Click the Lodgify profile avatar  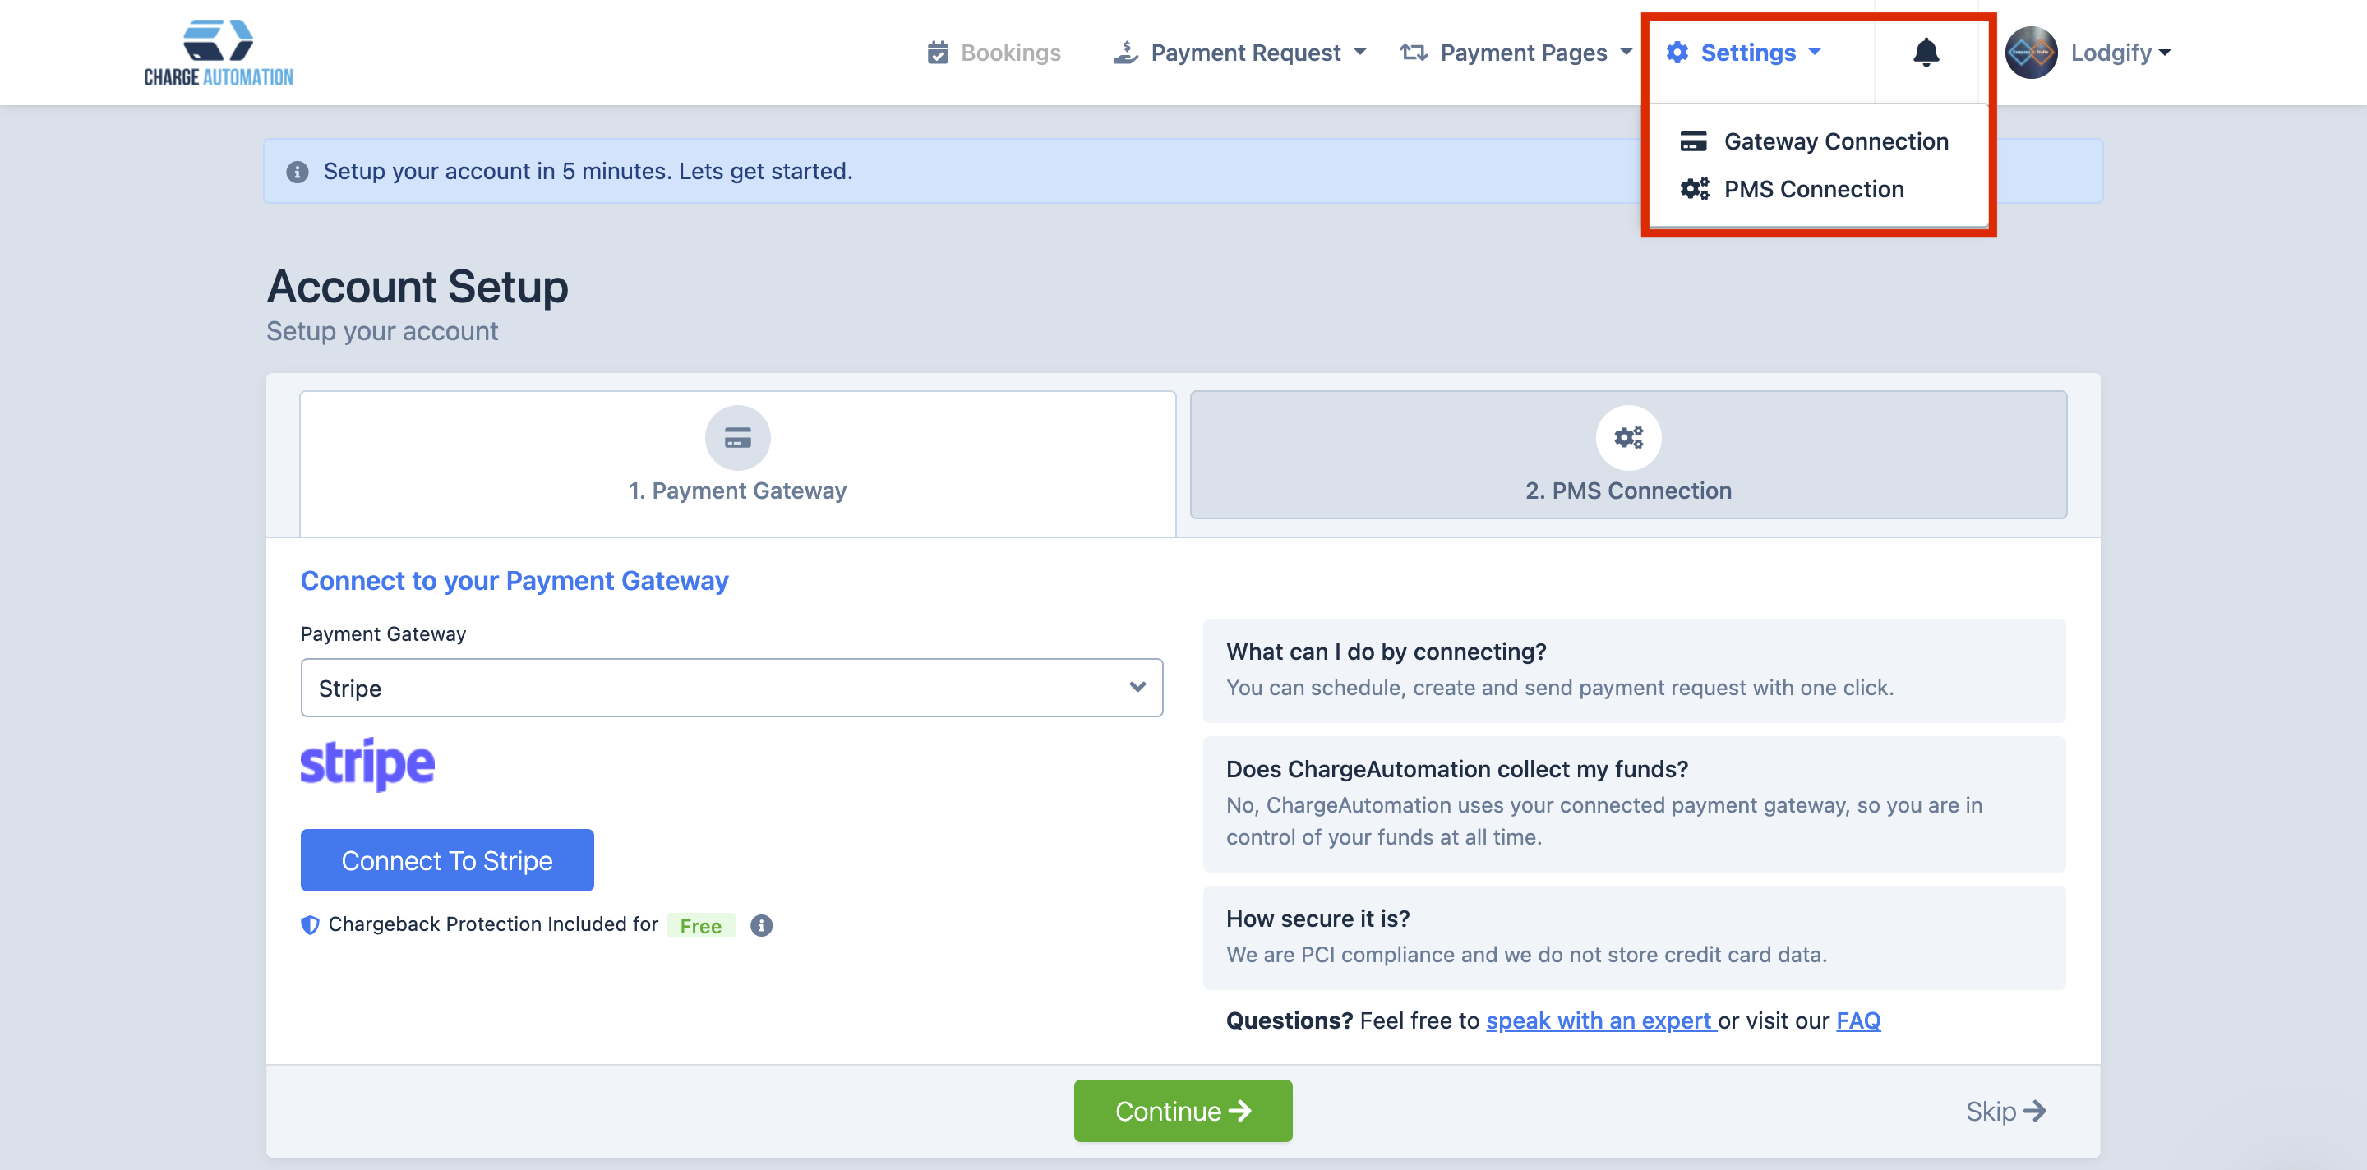2031,53
